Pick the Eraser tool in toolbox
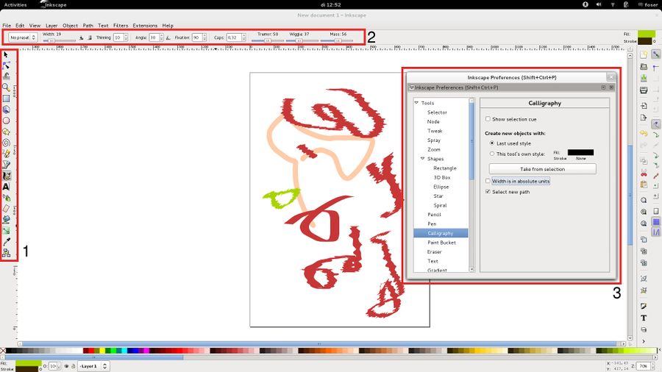The image size is (662, 372). [x=7, y=208]
